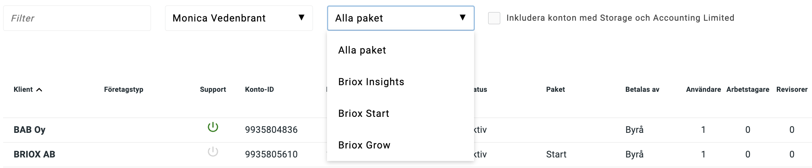The width and height of the screenshot is (812, 168).
Task: Enable Inkludera konton med Storage och Accounting Limited
Action: click(494, 18)
